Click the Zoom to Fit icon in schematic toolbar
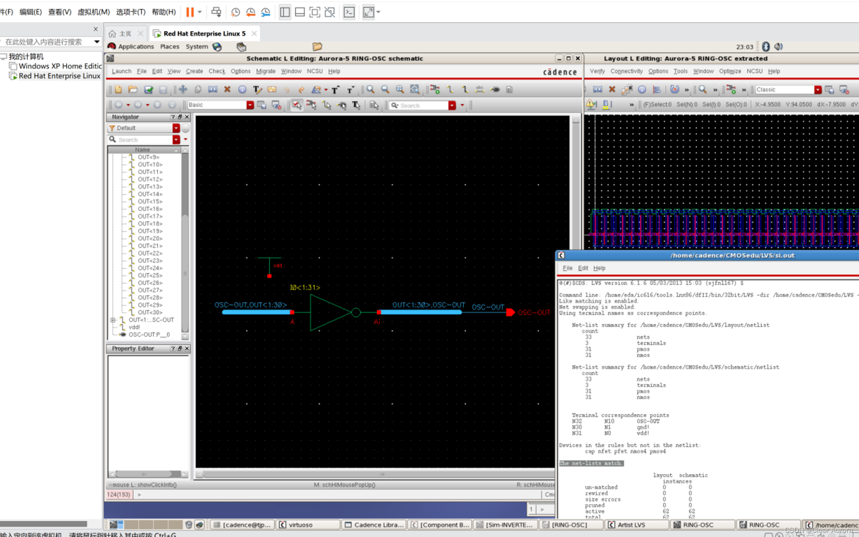This screenshot has width=859, height=537. (x=400, y=89)
